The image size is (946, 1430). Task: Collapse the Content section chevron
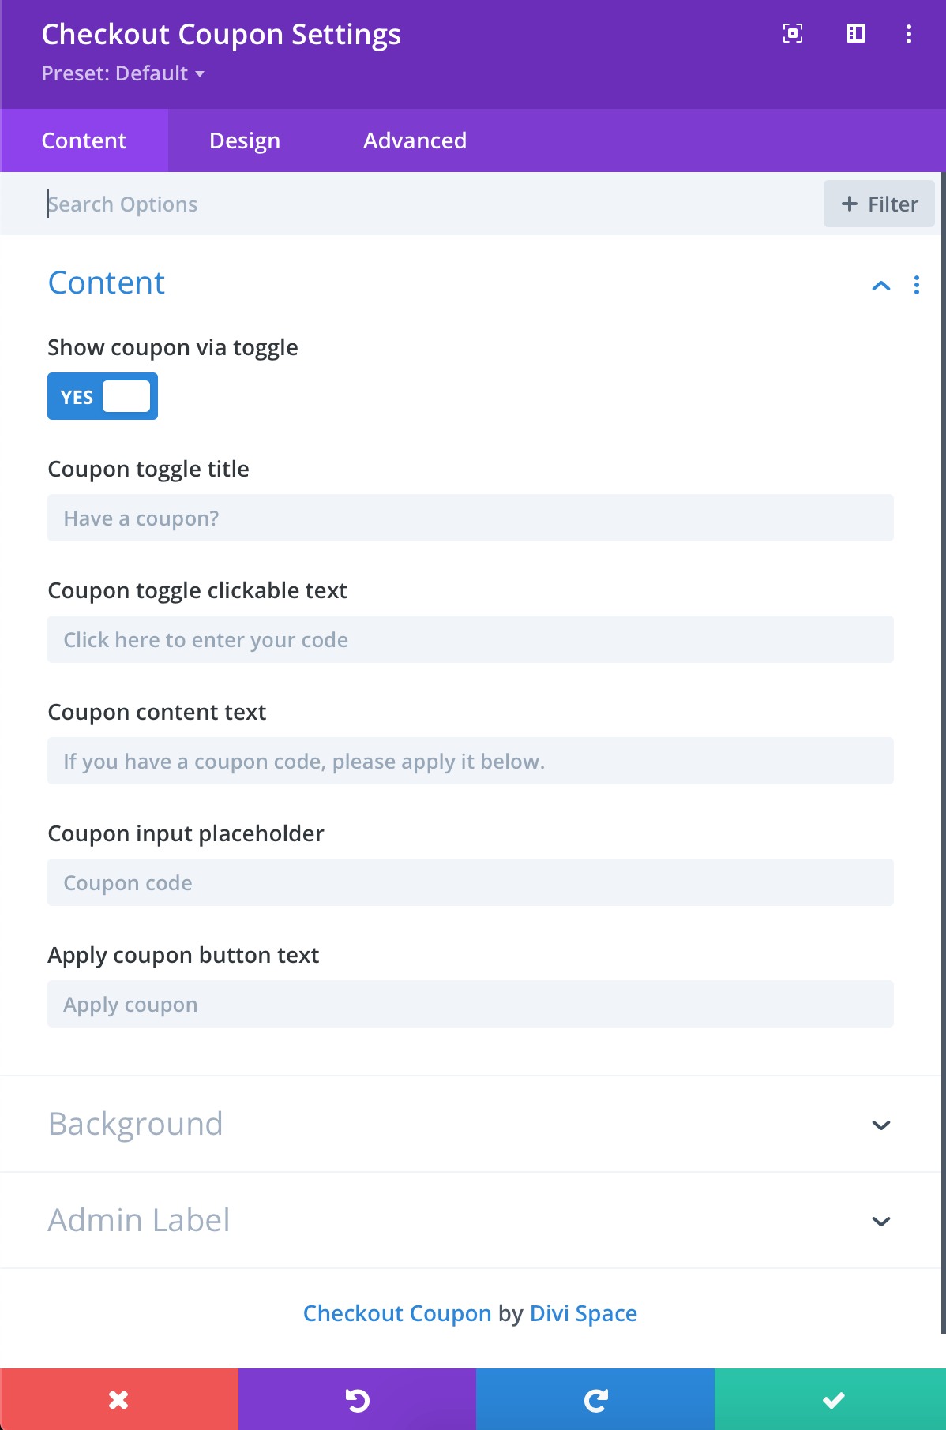(881, 286)
